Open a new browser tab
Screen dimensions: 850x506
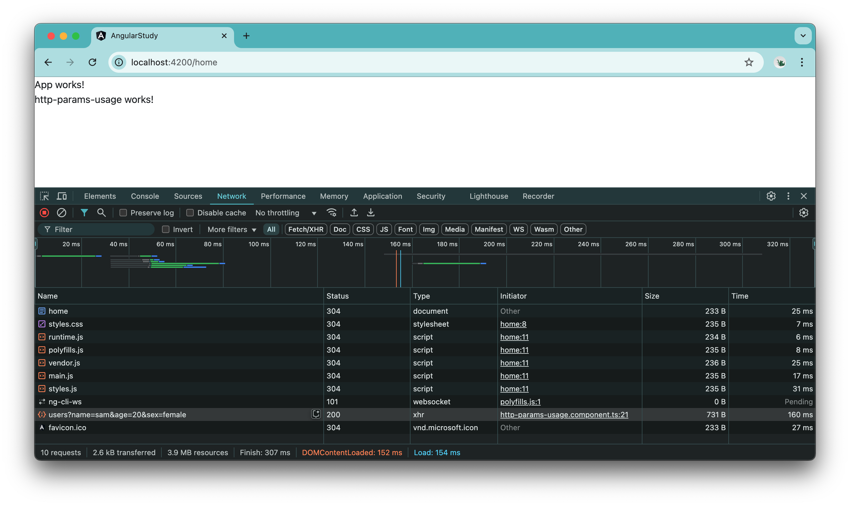point(246,35)
